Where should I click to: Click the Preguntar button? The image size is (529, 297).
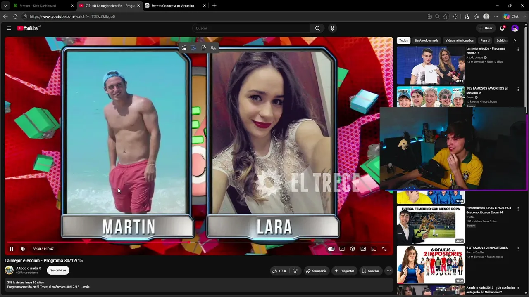tap(344, 271)
